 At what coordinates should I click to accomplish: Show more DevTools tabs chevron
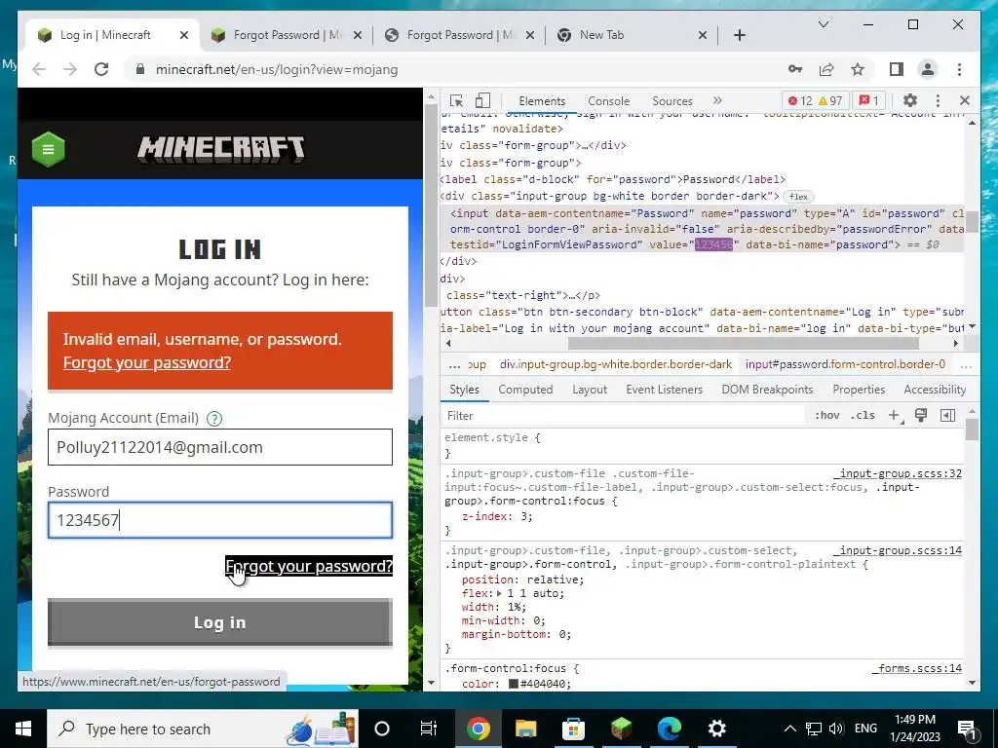click(x=717, y=100)
